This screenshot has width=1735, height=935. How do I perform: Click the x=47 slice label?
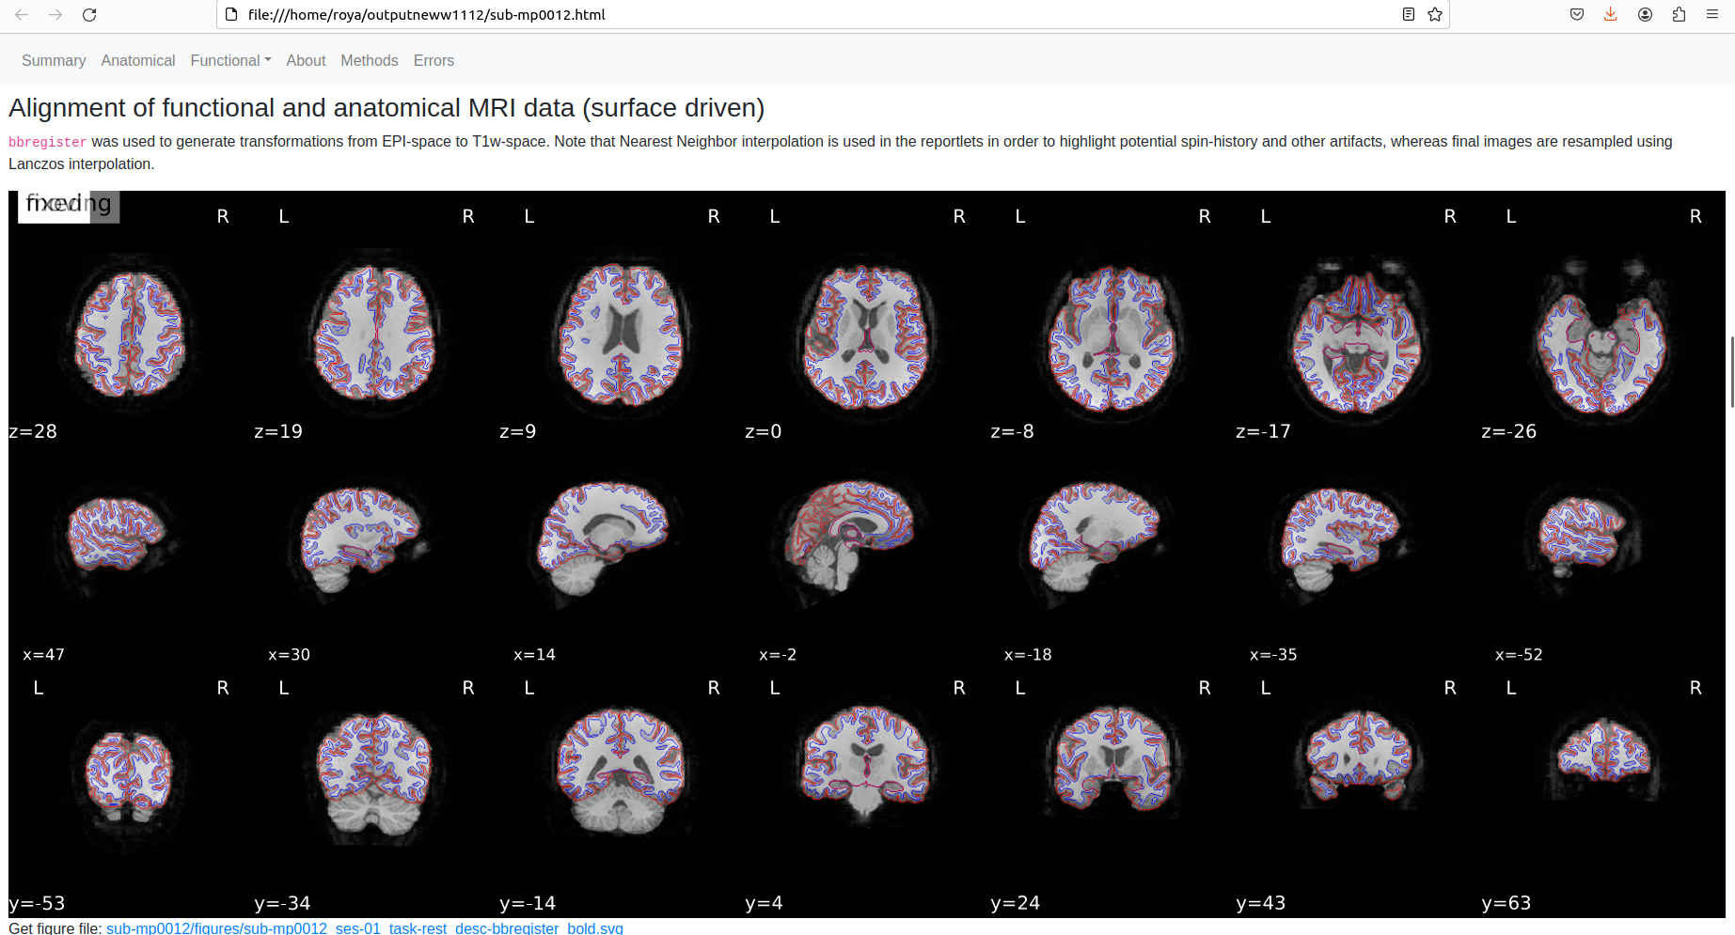[43, 655]
